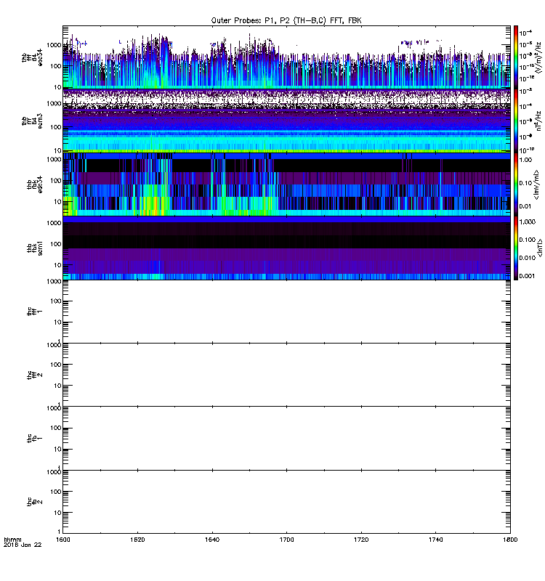Click the <|nT|> color bar
The height and width of the screenshot is (581, 545).
(x=516, y=248)
